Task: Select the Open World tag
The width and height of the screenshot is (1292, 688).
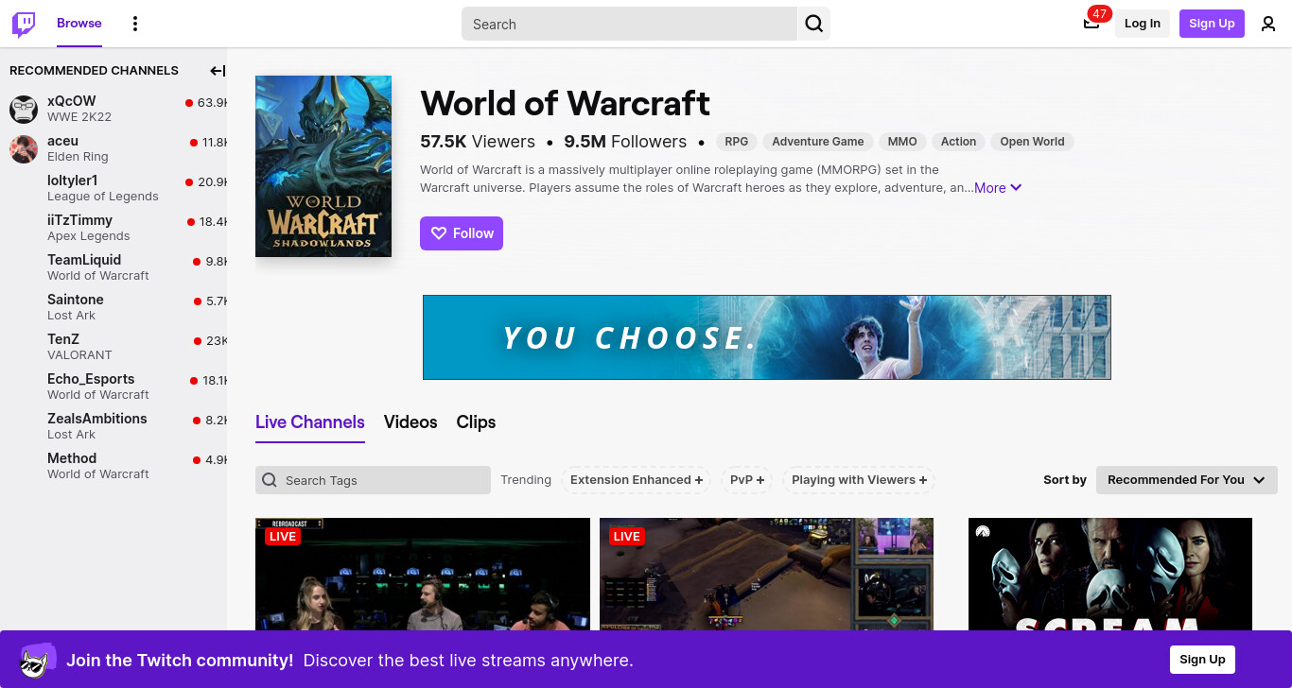Action: click(1032, 142)
